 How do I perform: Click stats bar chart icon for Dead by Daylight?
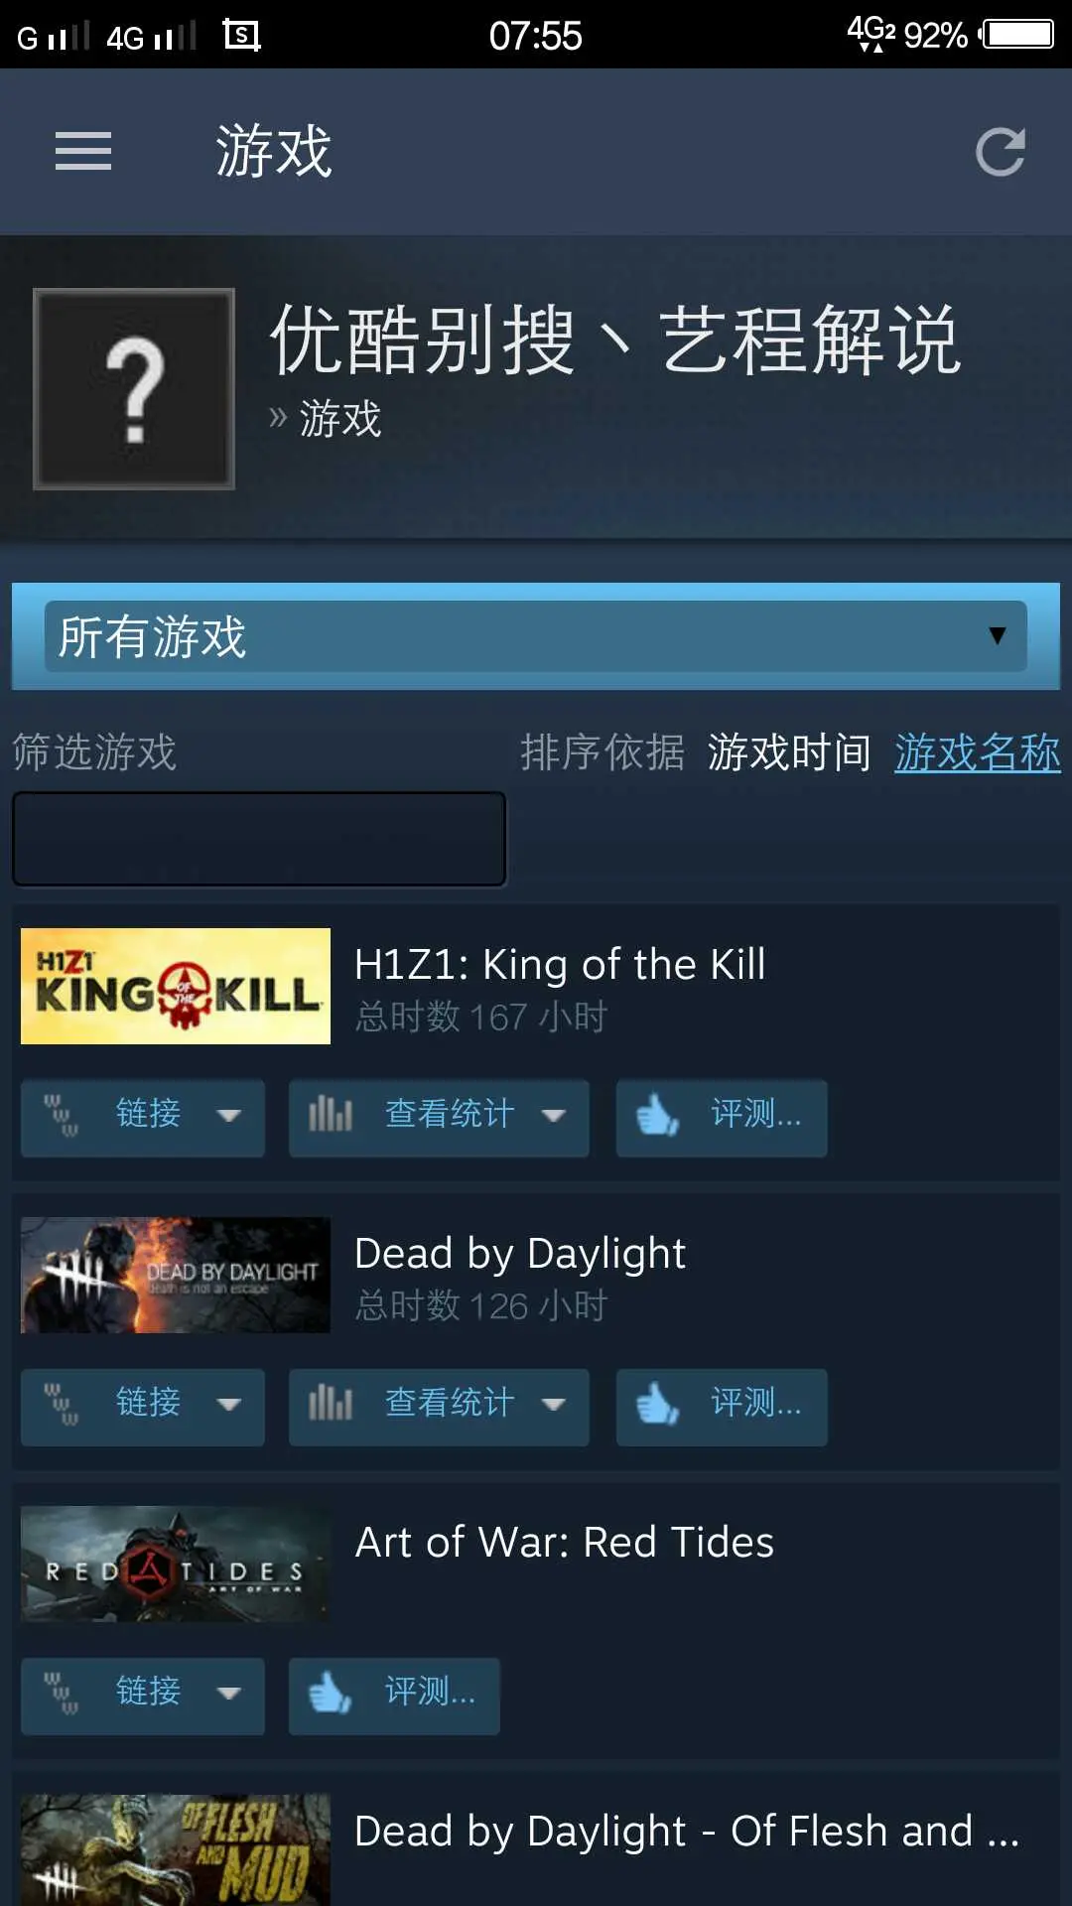[331, 1403]
